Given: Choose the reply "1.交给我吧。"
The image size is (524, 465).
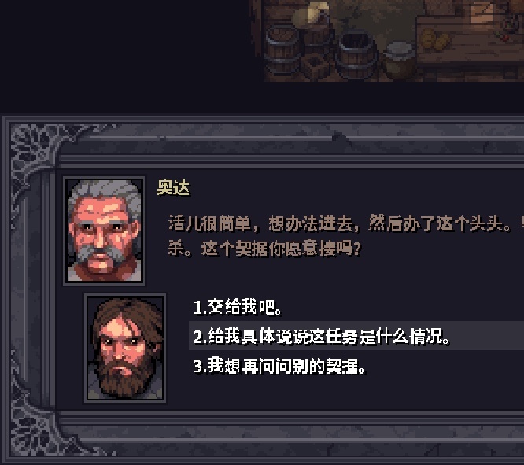Looking at the screenshot, I should click(238, 307).
